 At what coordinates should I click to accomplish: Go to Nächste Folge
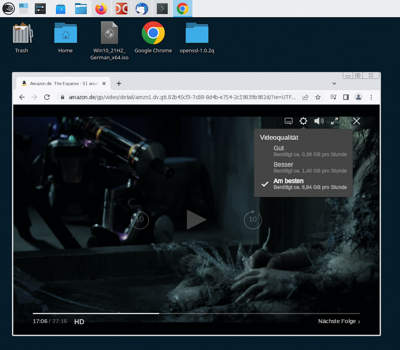pos(339,321)
